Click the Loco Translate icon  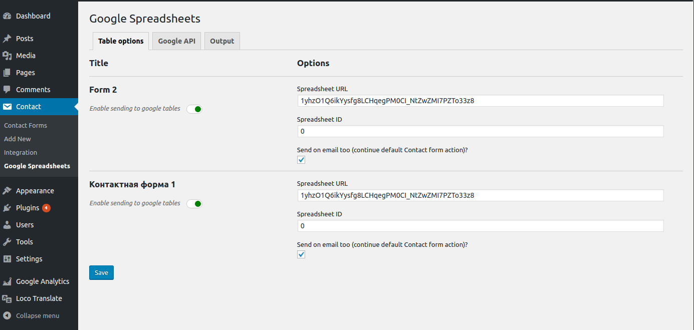(x=7, y=298)
